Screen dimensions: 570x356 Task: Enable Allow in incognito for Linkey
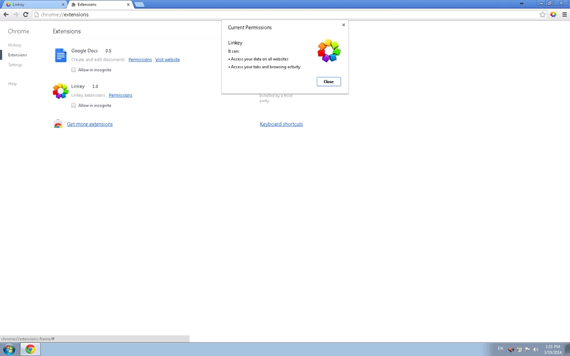73,106
